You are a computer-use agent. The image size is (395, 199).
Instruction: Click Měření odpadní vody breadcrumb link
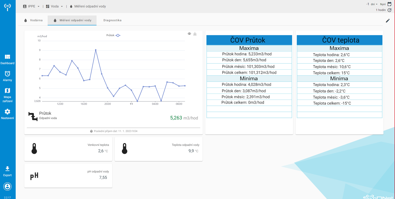90,6
